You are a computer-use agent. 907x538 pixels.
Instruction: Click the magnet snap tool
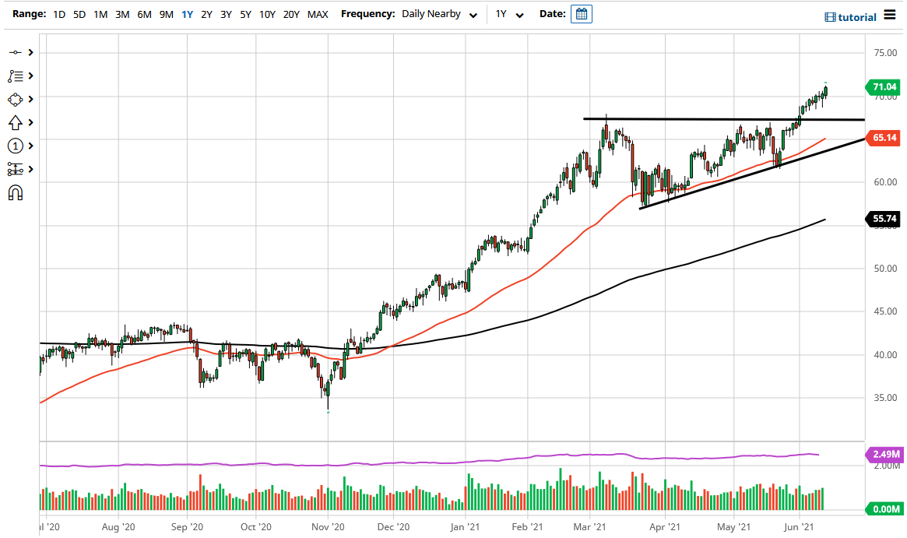pyautogui.click(x=16, y=192)
